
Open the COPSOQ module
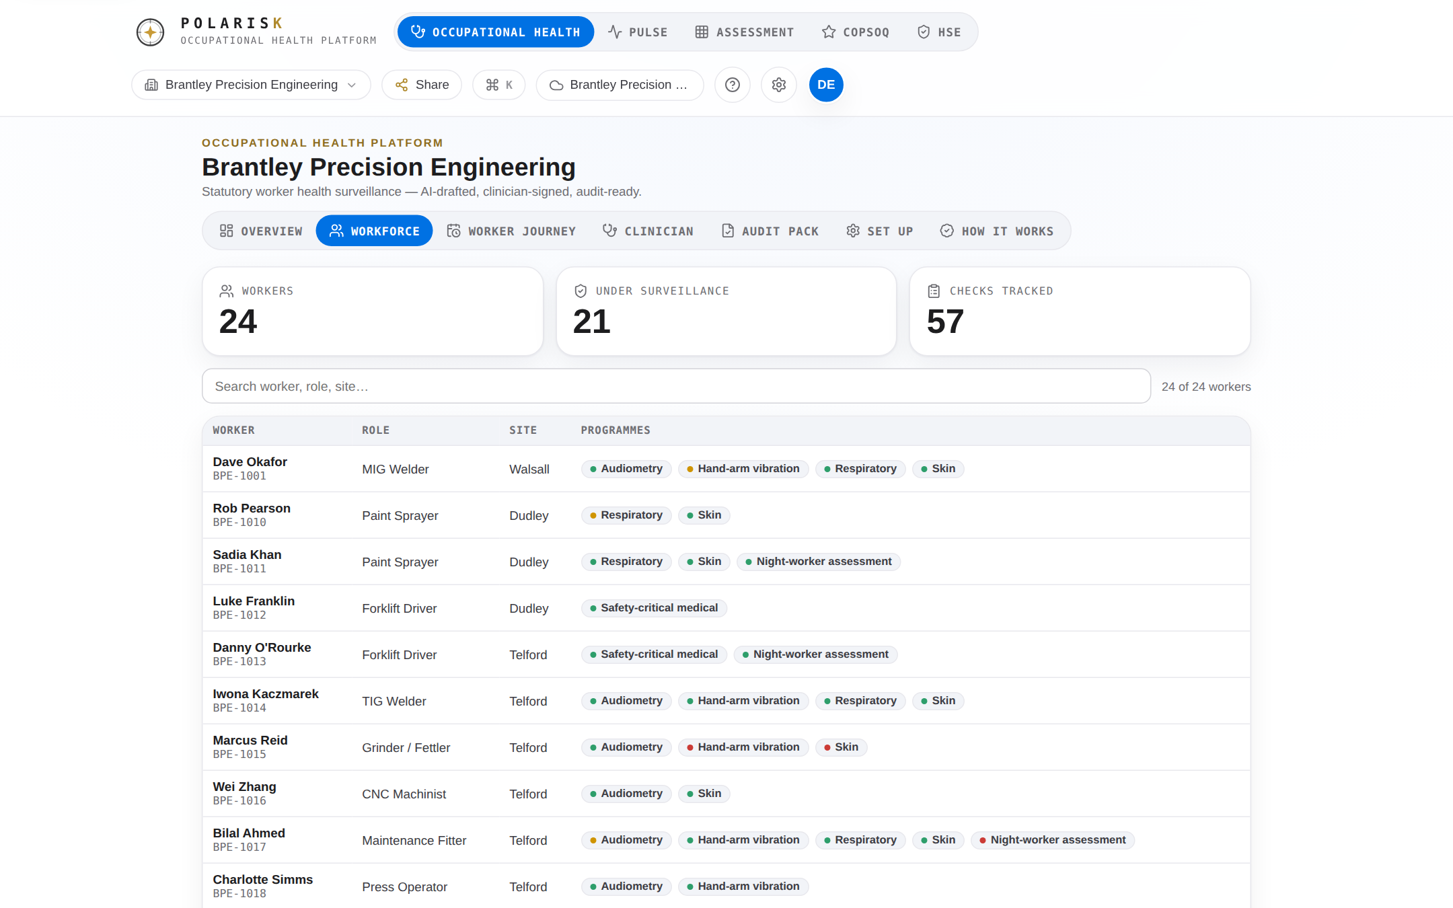click(856, 32)
